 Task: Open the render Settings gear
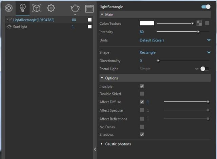[51, 8]
